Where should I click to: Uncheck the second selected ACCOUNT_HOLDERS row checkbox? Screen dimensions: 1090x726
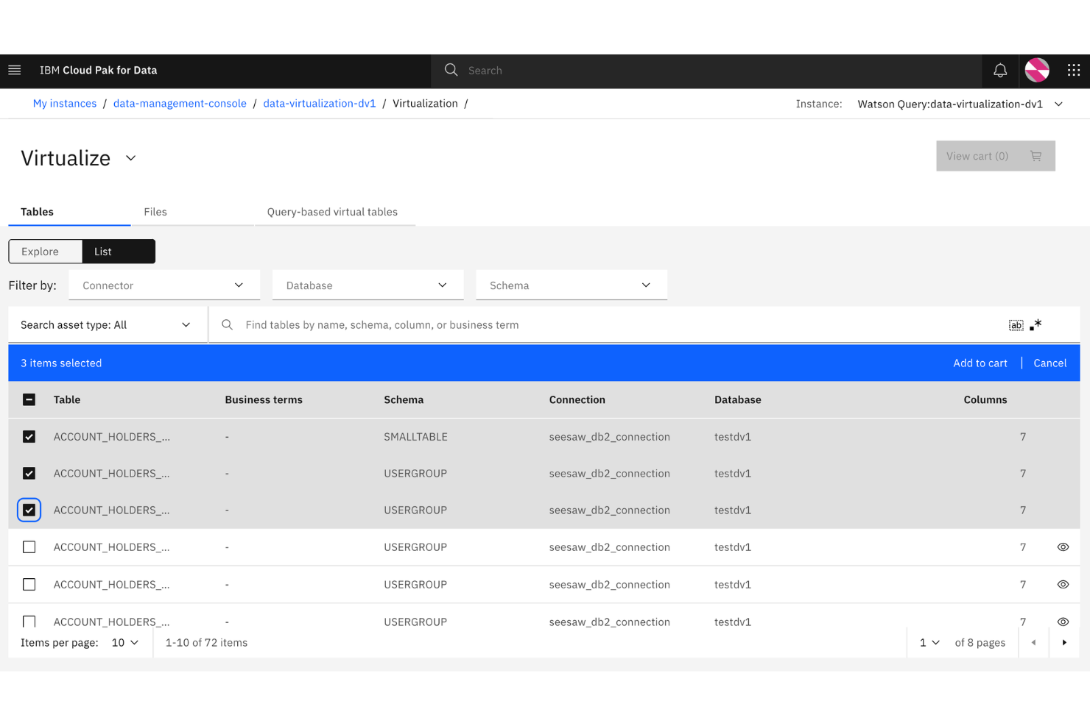(x=29, y=474)
